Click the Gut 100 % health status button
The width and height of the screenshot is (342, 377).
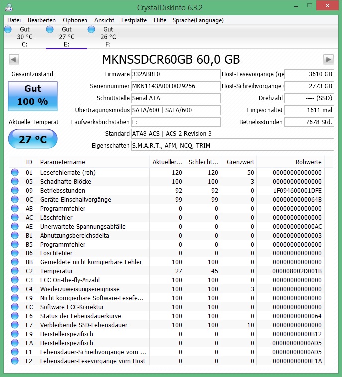(x=33, y=96)
